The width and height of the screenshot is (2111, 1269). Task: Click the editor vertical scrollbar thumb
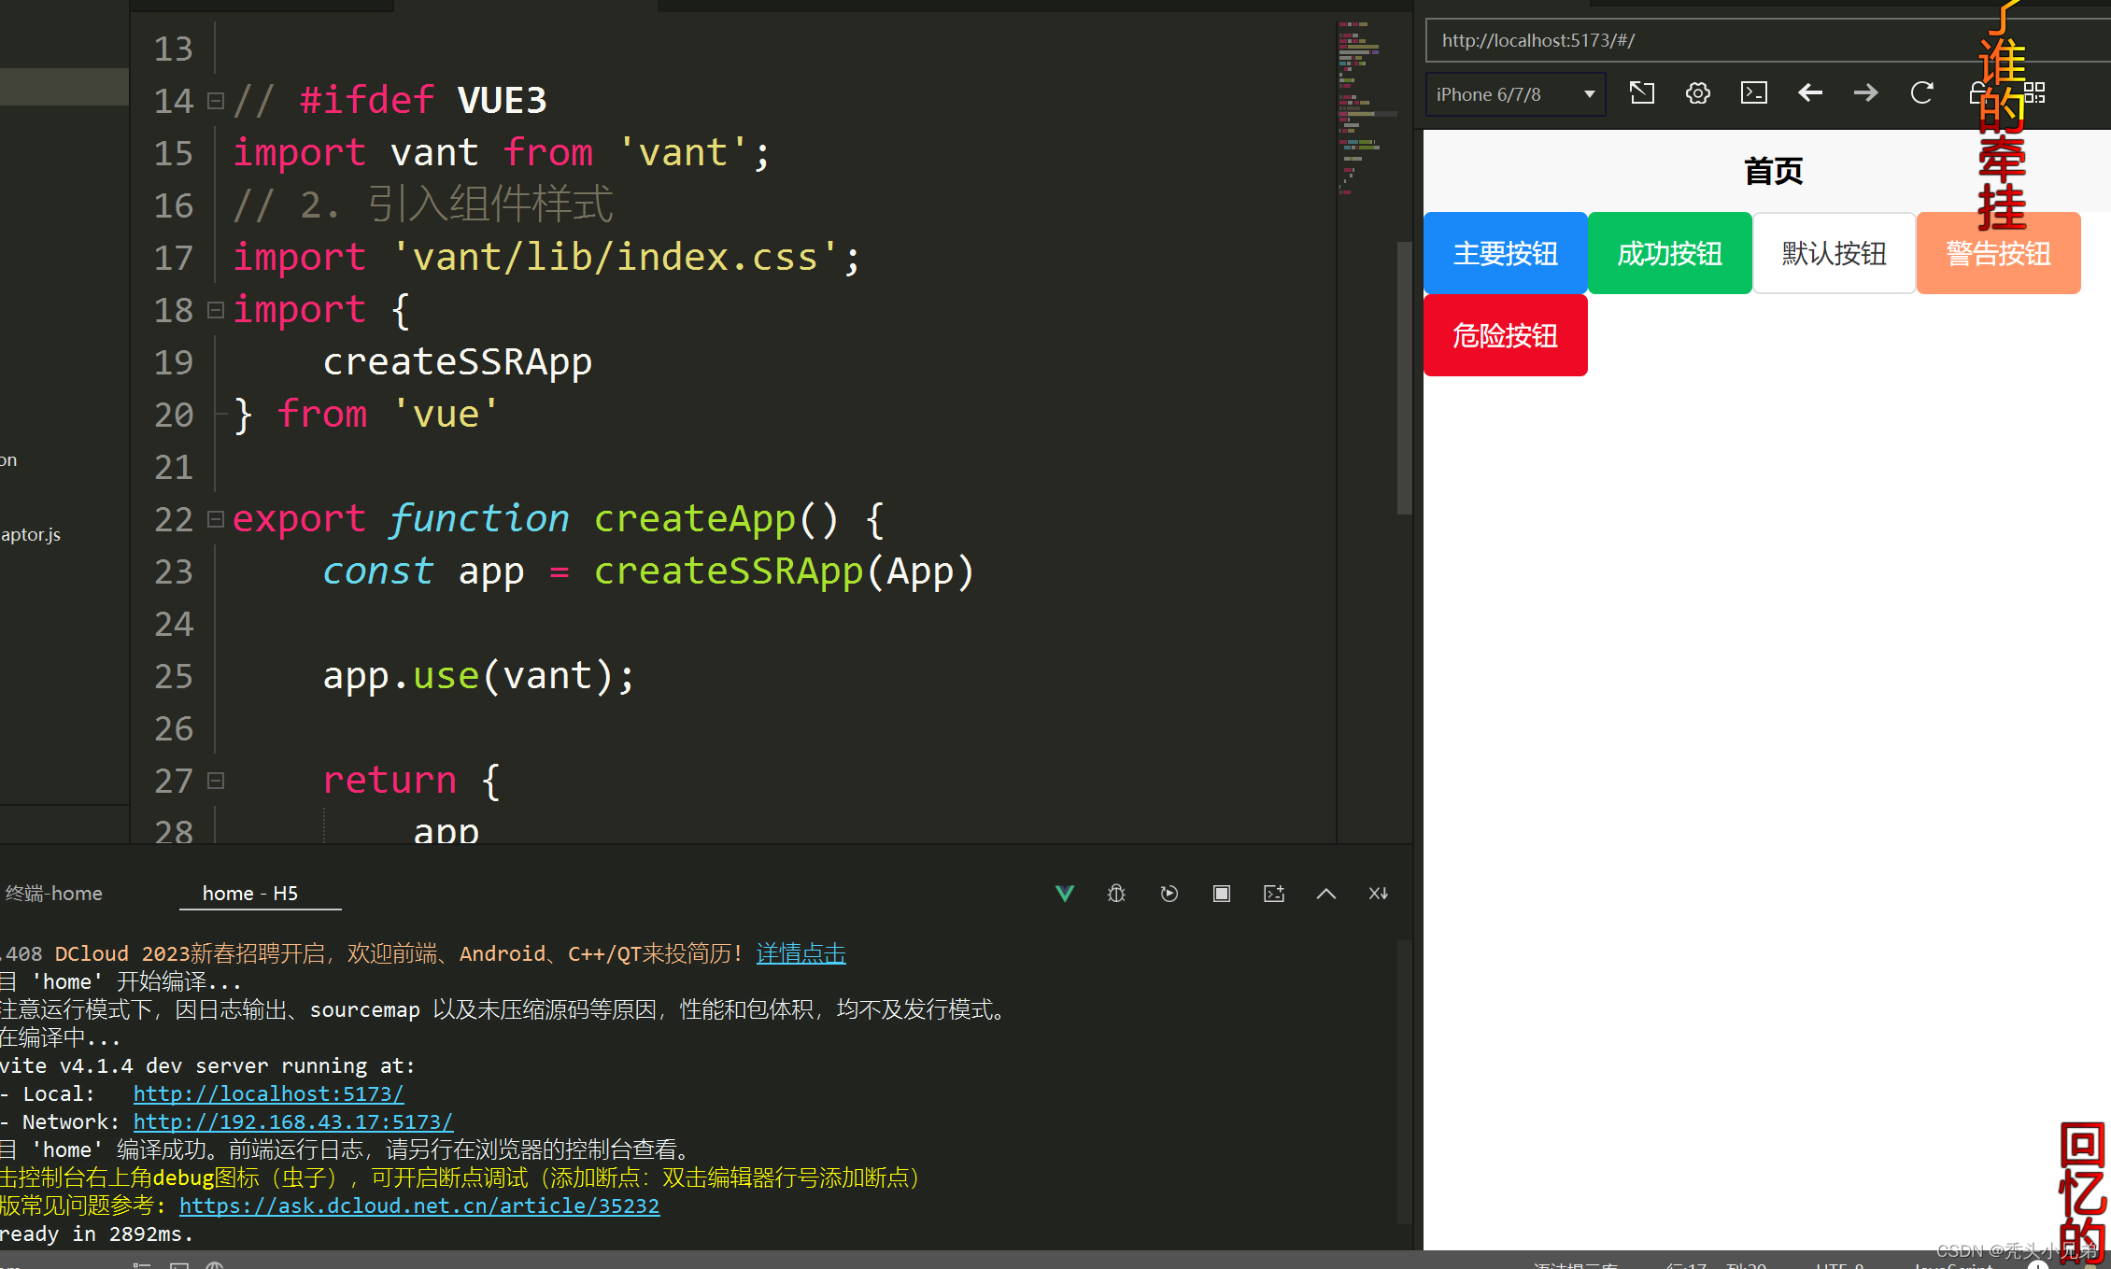click(1404, 377)
